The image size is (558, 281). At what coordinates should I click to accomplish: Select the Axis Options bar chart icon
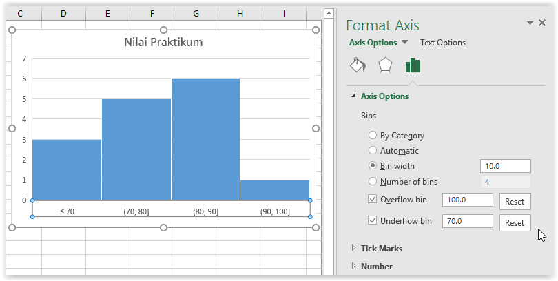413,65
